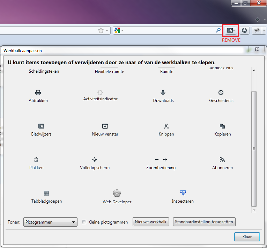267x248 pixels.
Task: Select the Plakken clipboard icon
Action: click(36, 160)
